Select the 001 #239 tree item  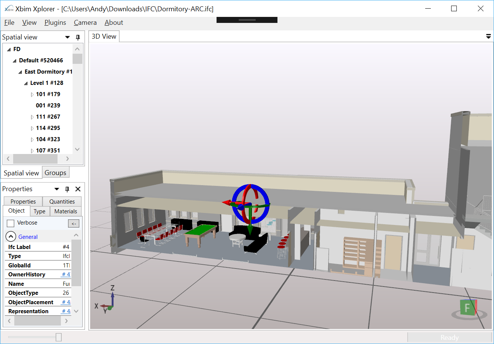coord(48,106)
